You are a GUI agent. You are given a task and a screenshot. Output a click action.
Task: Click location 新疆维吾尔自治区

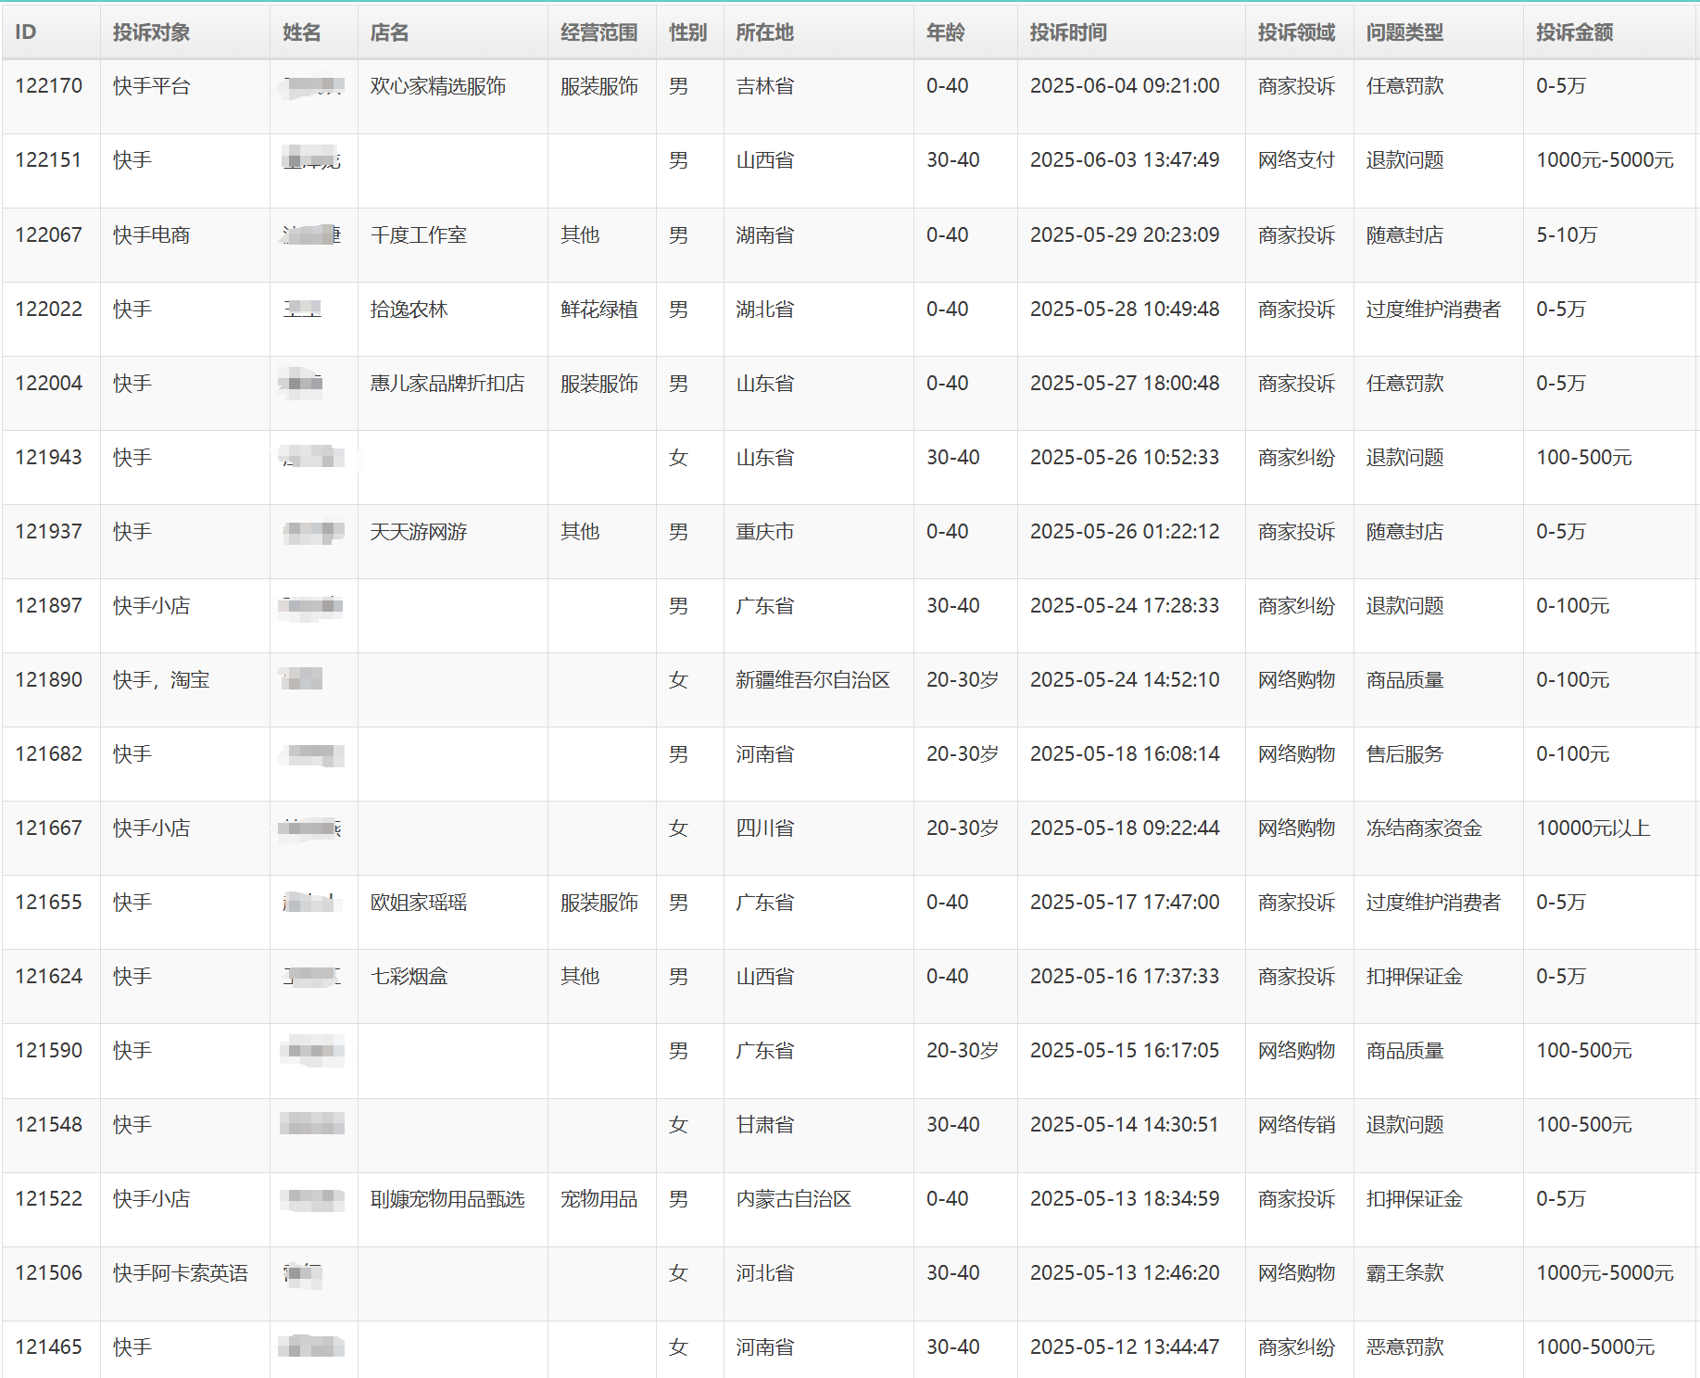(812, 680)
